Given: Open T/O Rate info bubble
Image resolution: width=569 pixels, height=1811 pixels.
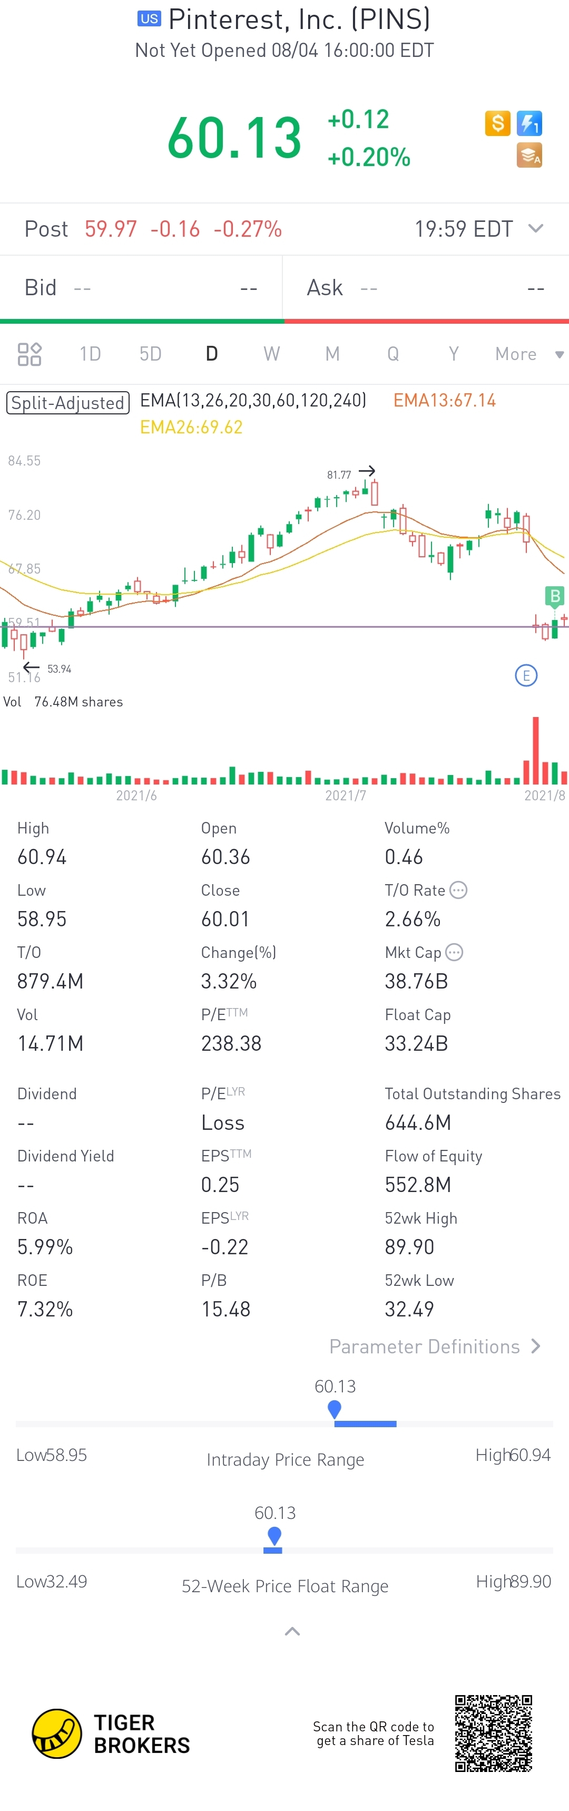Looking at the screenshot, I should (x=458, y=890).
